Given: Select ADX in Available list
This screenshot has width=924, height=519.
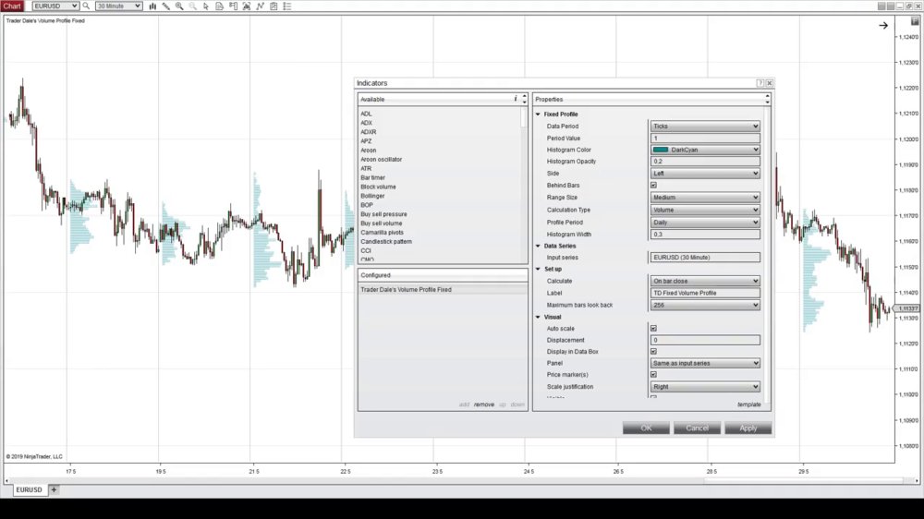Looking at the screenshot, I should pos(367,123).
